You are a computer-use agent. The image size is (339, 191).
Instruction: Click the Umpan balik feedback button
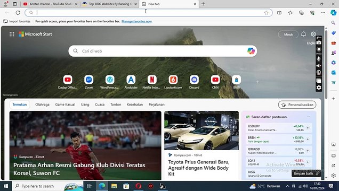tap(306, 173)
